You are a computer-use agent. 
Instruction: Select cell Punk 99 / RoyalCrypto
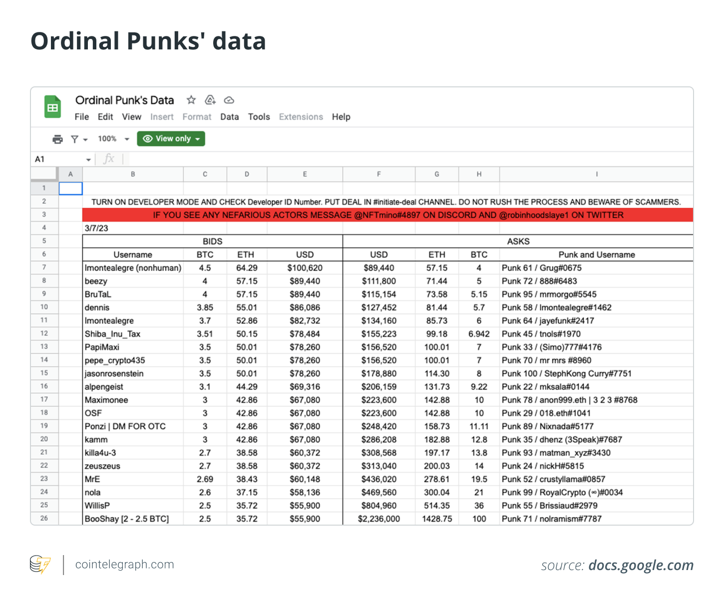[597, 492]
